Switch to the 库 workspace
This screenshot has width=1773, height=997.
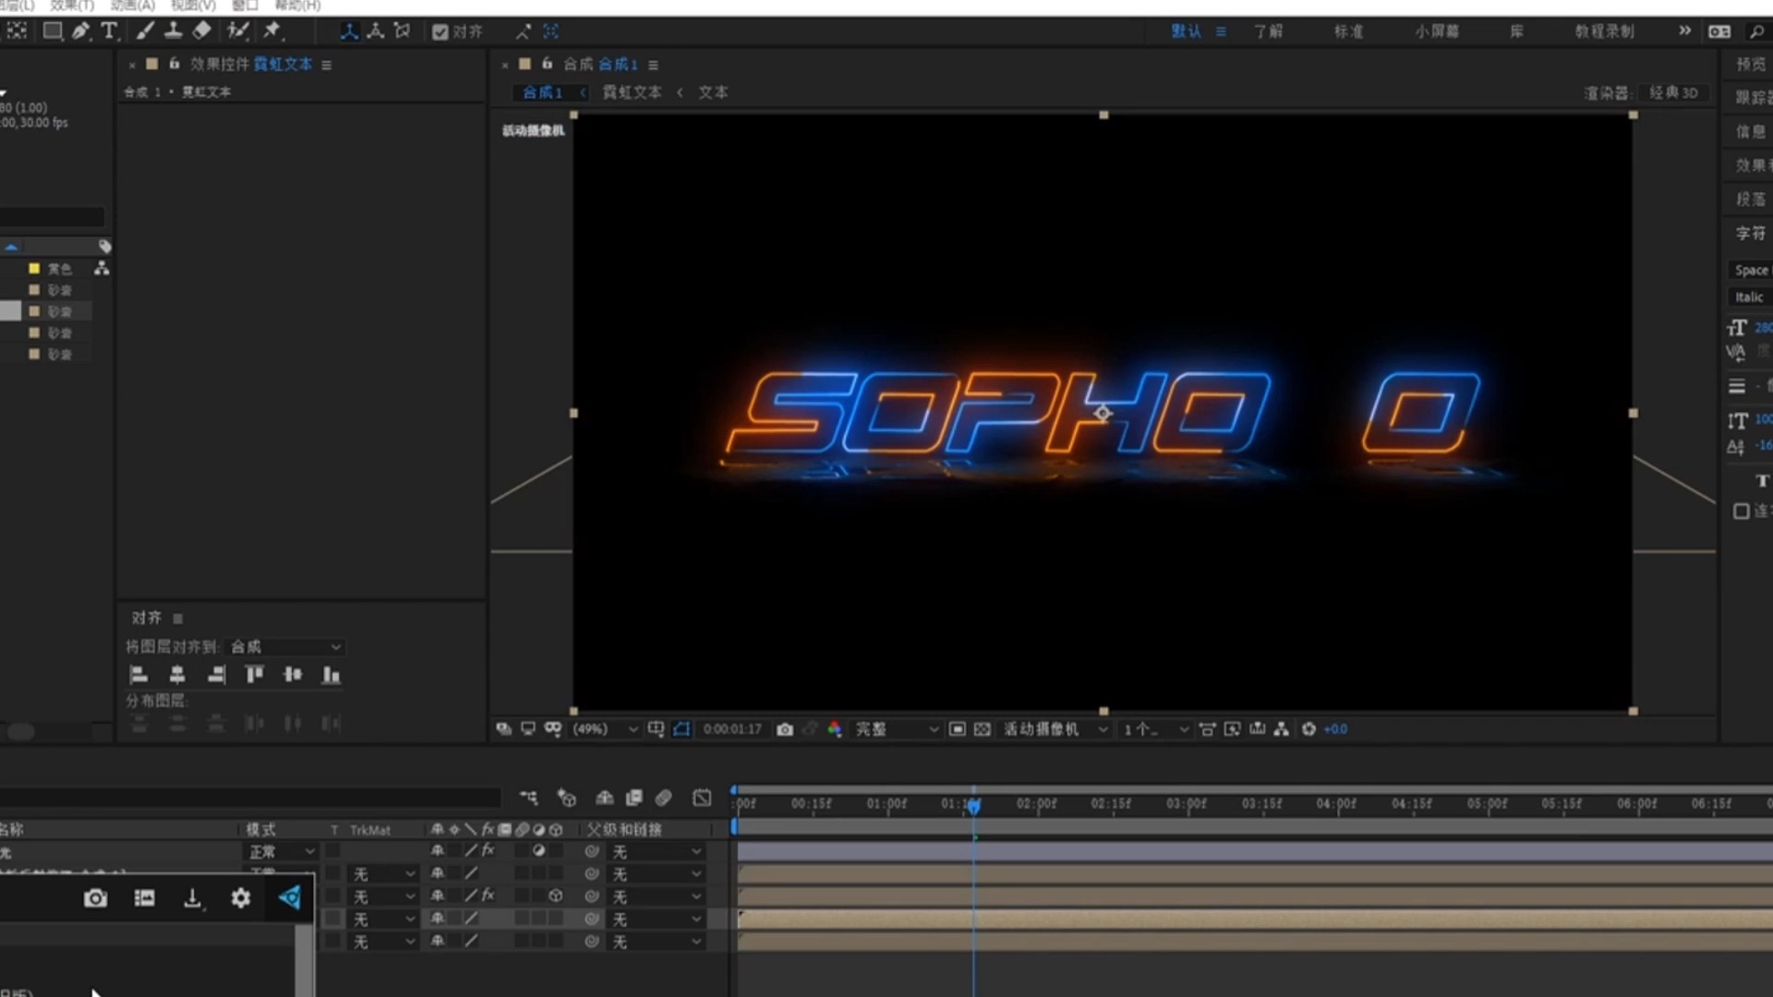click(x=1516, y=31)
